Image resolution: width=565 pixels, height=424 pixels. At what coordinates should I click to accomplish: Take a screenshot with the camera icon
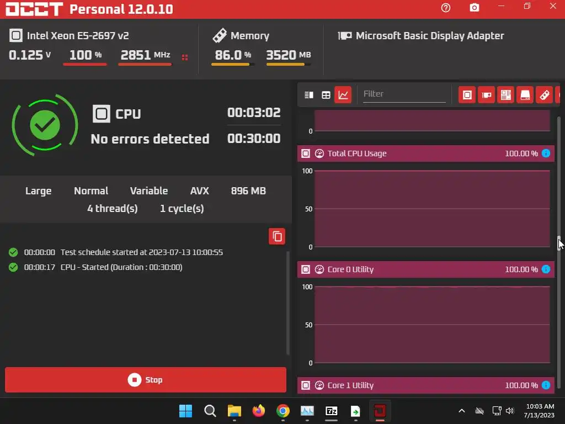[x=475, y=8]
